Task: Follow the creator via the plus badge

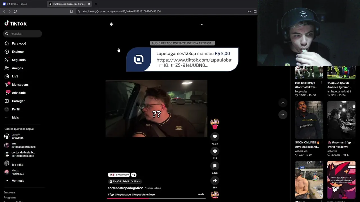Action: point(215,127)
